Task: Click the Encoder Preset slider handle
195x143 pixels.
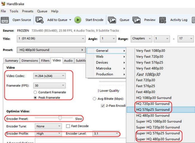Action: click(60, 117)
